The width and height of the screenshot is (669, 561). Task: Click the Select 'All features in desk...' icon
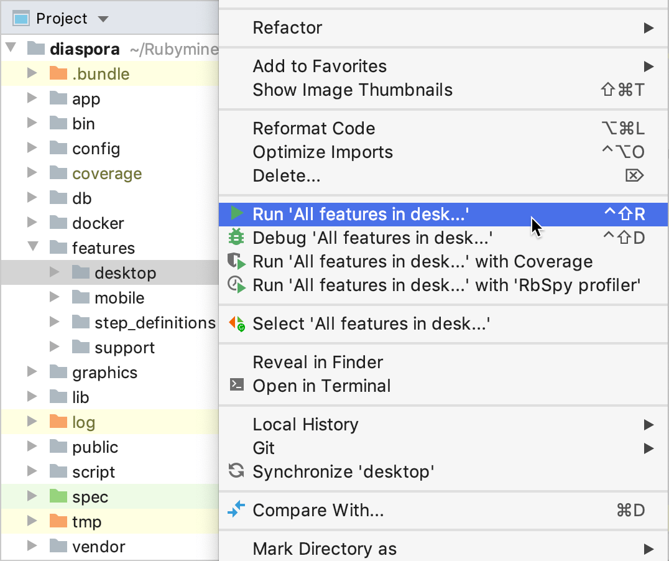click(x=238, y=323)
